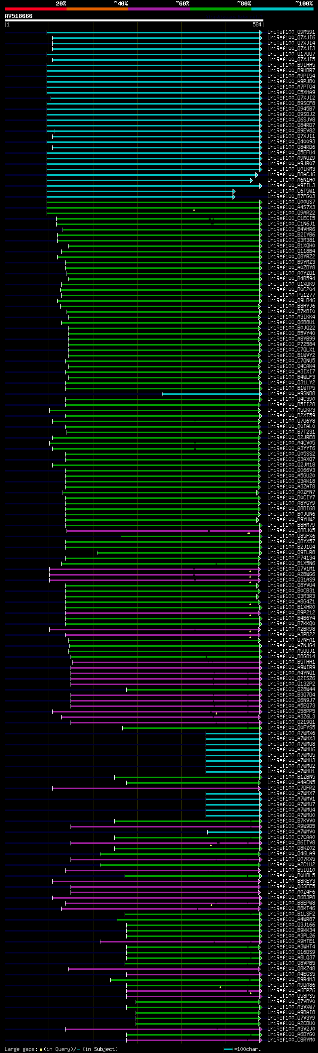Image resolution: width=318 pixels, height=1053 pixels.
Task: Select hit label UniRef100_A0ZFN7
Action: [291, 492]
